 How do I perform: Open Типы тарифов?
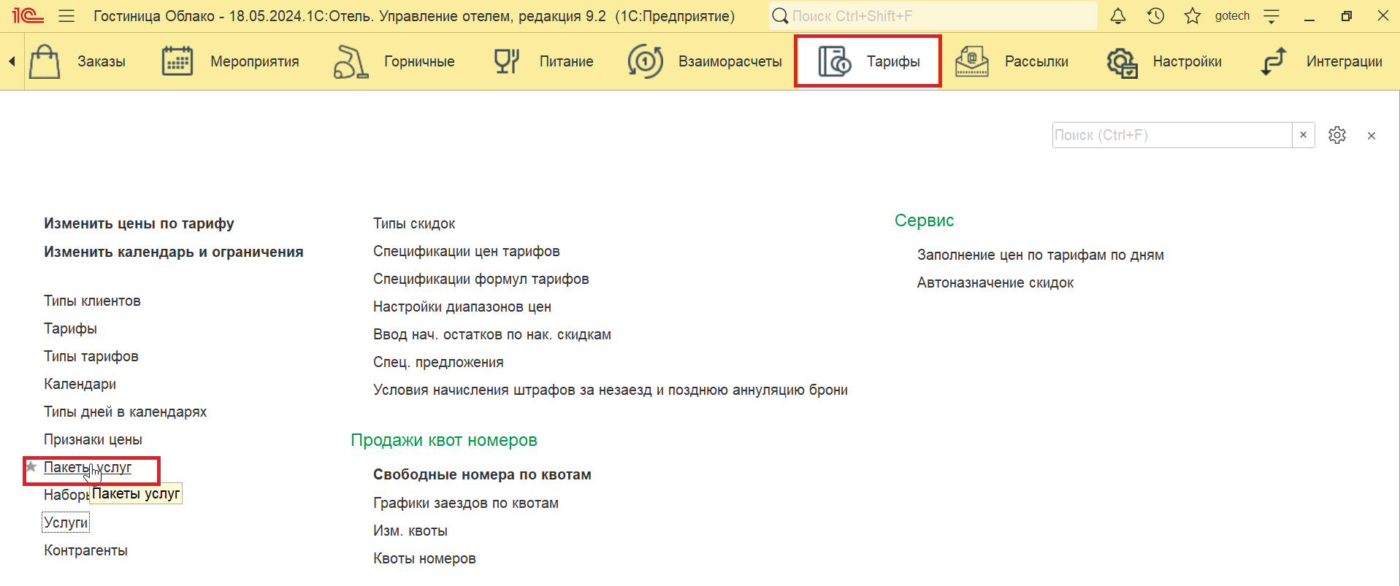(91, 356)
